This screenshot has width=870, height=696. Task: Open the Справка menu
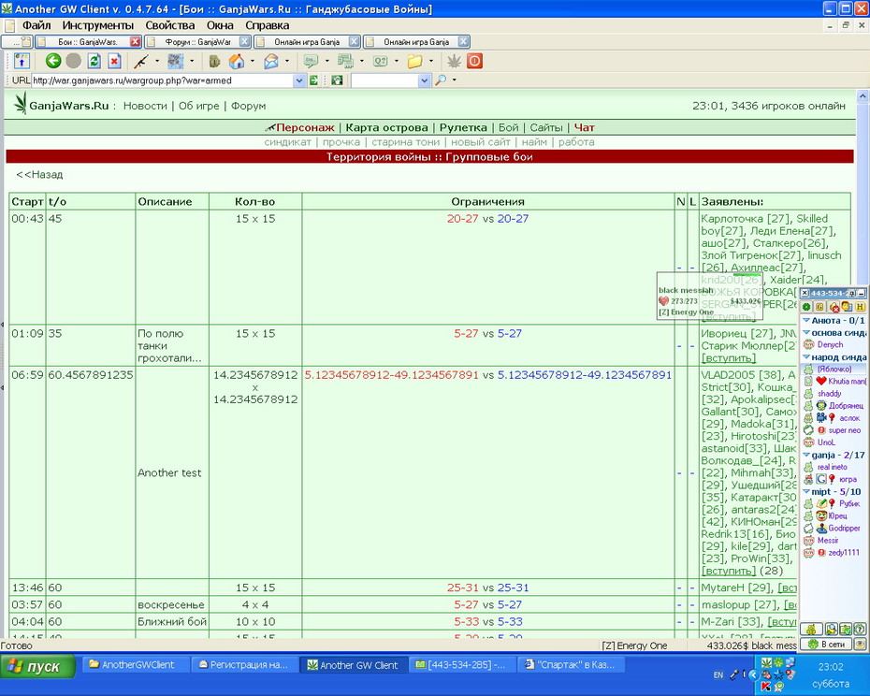tap(267, 25)
